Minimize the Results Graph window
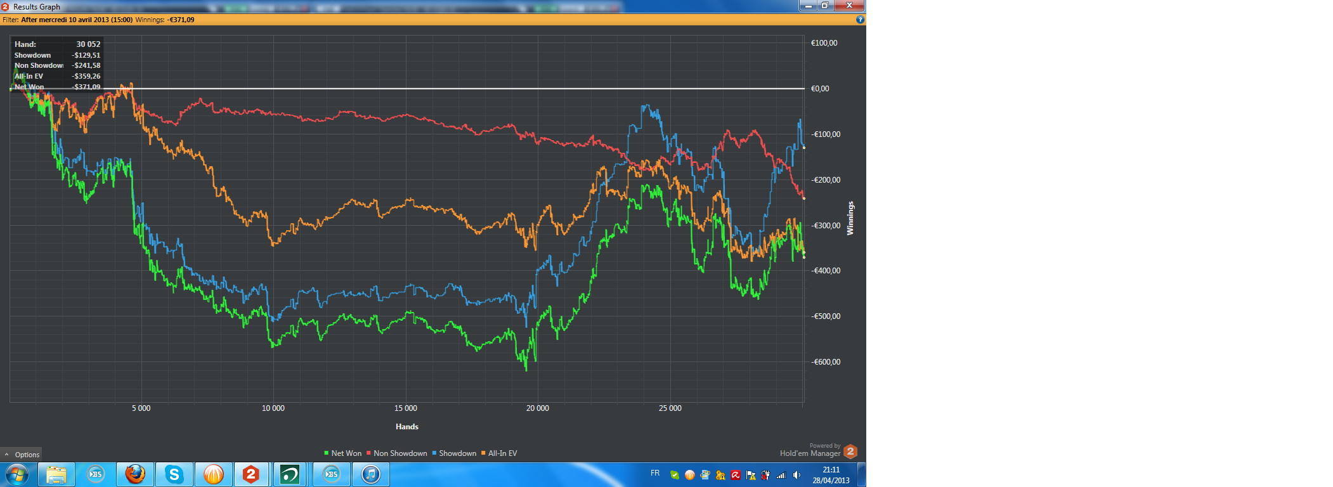Screen dimensions: 1333x487 808,6
